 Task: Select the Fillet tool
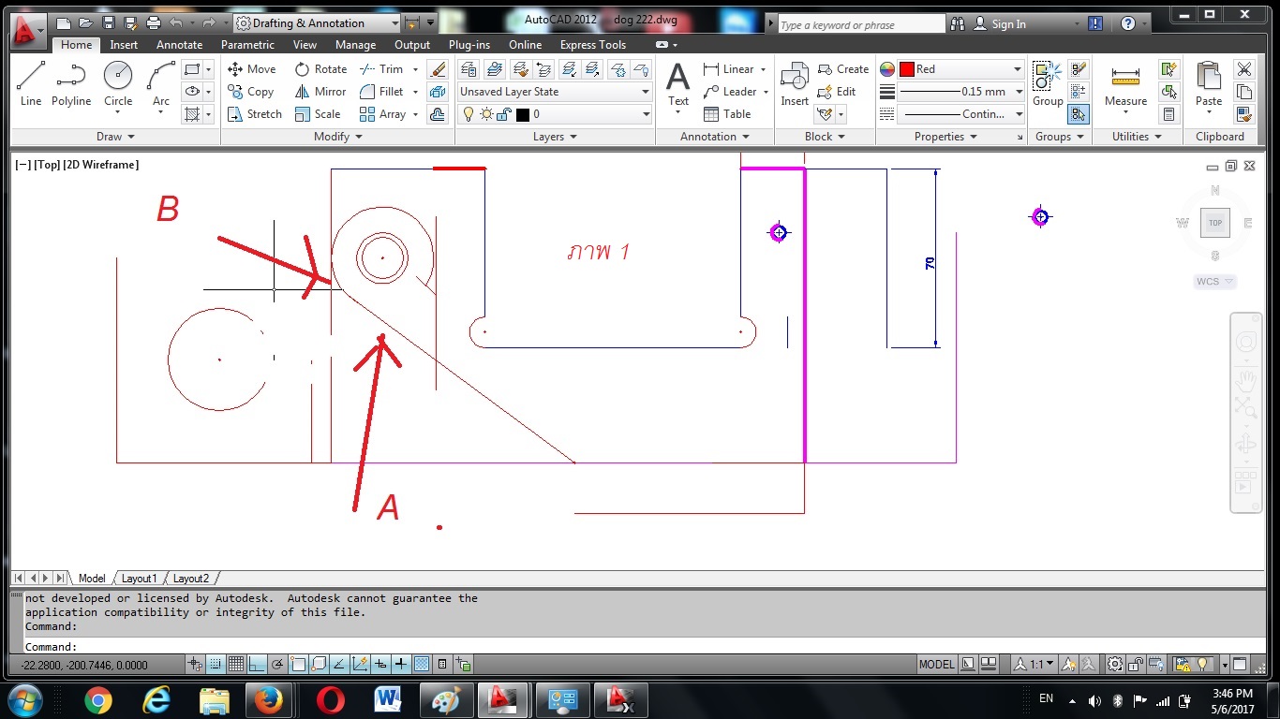(x=381, y=92)
